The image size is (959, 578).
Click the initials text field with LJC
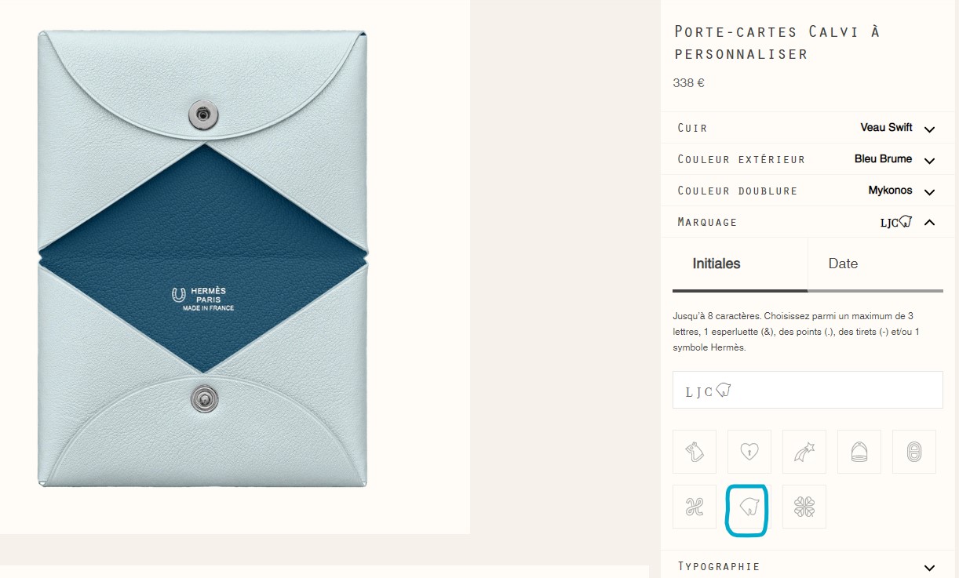(808, 390)
